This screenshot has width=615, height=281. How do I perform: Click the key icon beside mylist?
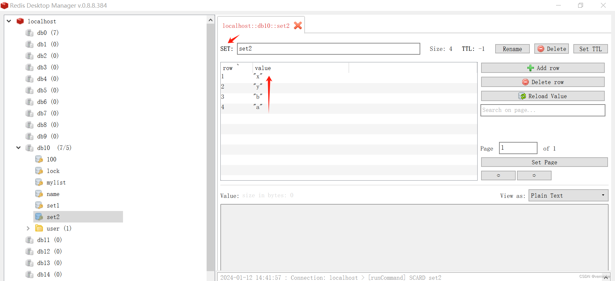click(x=39, y=182)
